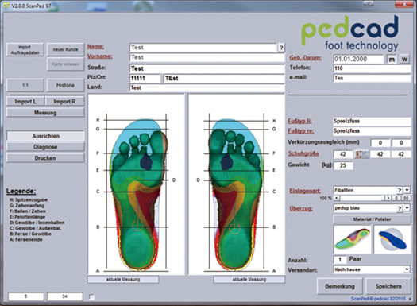
Task: Expand the Einlagenart dropdown list
Action: (407, 190)
